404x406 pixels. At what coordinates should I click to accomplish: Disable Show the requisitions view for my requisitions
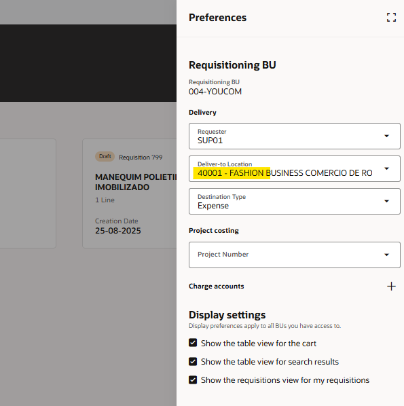click(x=193, y=380)
